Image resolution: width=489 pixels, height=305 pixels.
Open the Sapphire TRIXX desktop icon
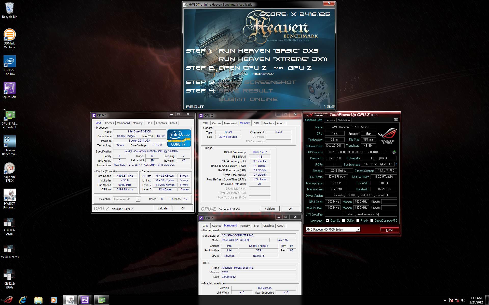point(9,172)
